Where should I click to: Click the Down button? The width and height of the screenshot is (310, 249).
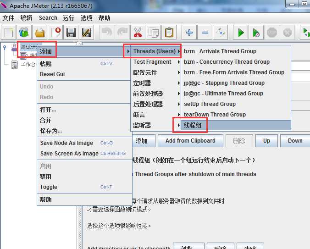coord(295,141)
